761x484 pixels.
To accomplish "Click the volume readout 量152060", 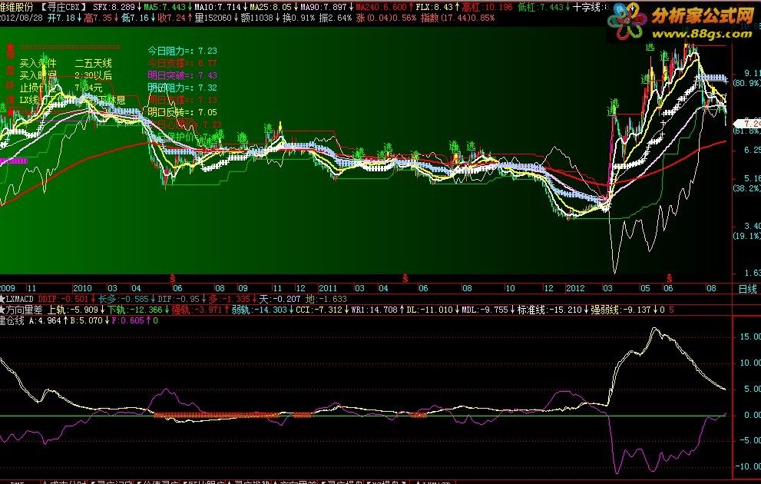I will [213, 18].
